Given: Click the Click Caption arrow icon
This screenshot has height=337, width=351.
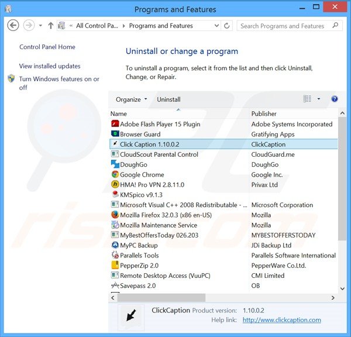Looking at the screenshot, I should pos(115,144).
